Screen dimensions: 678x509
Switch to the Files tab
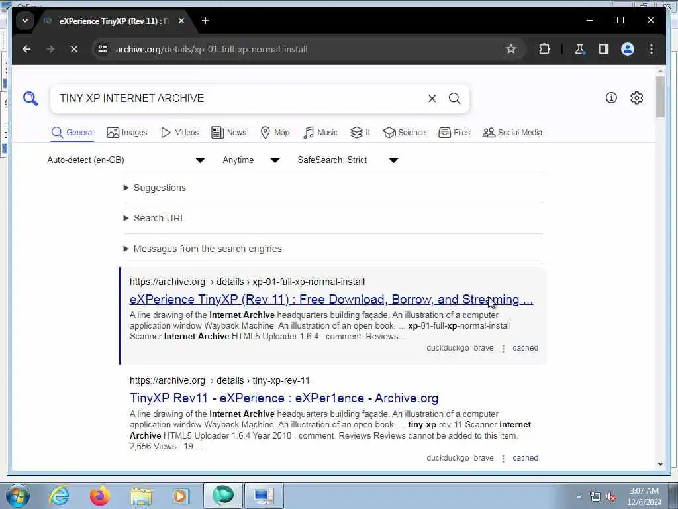point(454,133)
